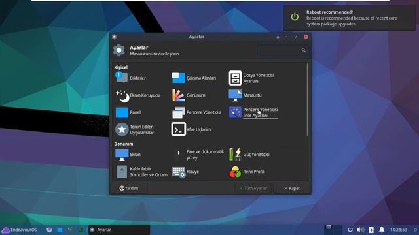Viewport: 419px width, 235px height.
Task: Open Masaüstü desktop settings
Action: click(245, 95)
